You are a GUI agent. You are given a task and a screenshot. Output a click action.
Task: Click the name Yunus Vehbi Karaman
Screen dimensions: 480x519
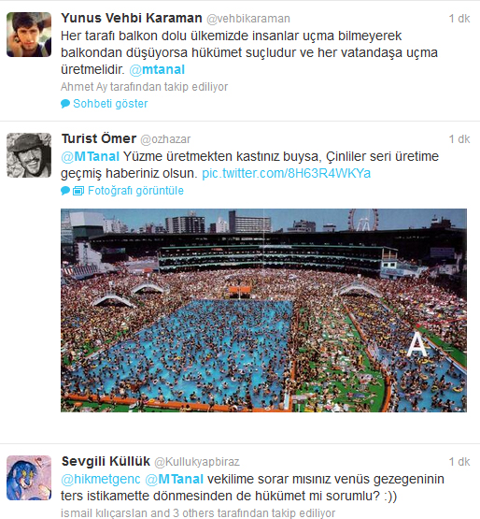click(x=132, y=18)
